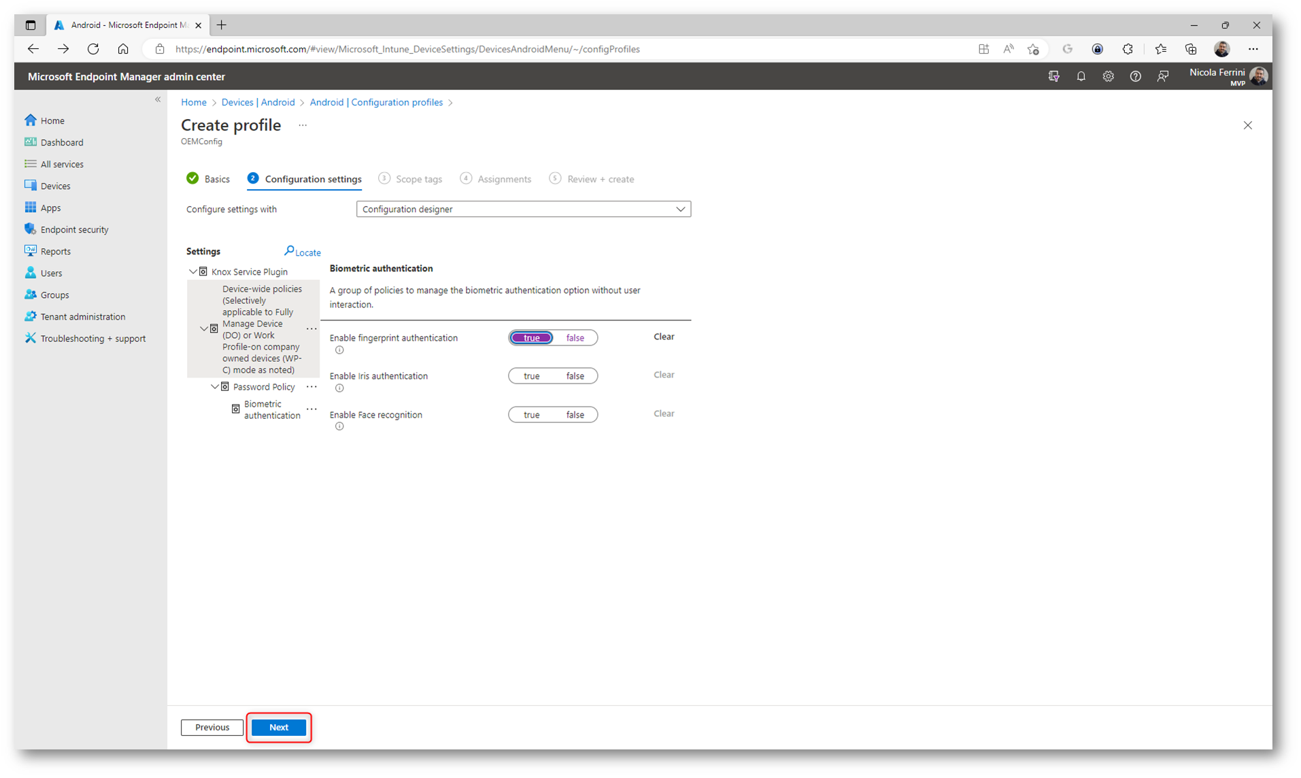Select the Configuration settings step
1301x778 pixels.
[x=305, y=179]
